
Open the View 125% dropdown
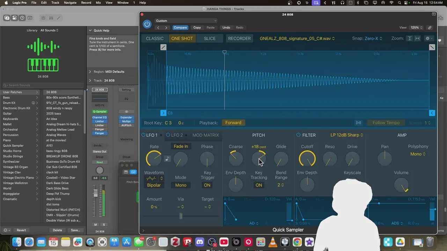(x=416, y=28)
